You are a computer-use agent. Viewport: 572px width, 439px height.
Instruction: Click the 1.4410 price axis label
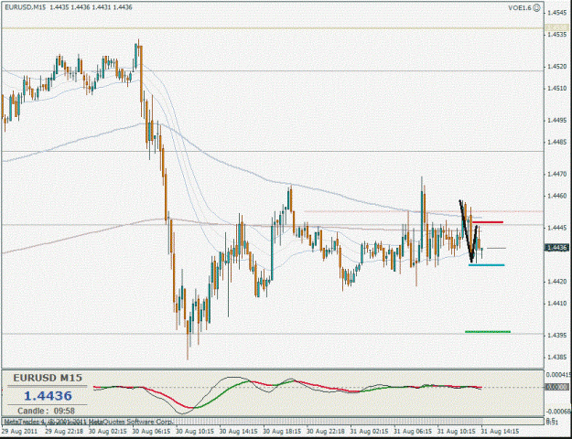tap(556, 303)
